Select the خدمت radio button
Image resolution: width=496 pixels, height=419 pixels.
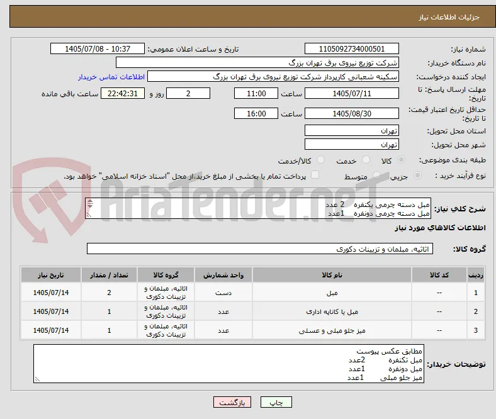366,160
